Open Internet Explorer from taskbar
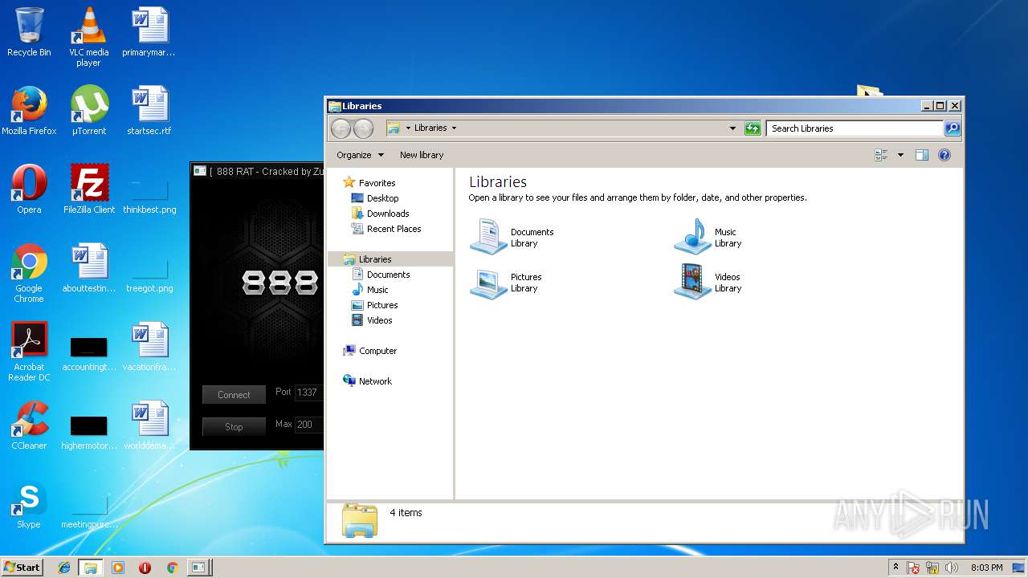The image size is (1028, 578). [x=64, y=568]
